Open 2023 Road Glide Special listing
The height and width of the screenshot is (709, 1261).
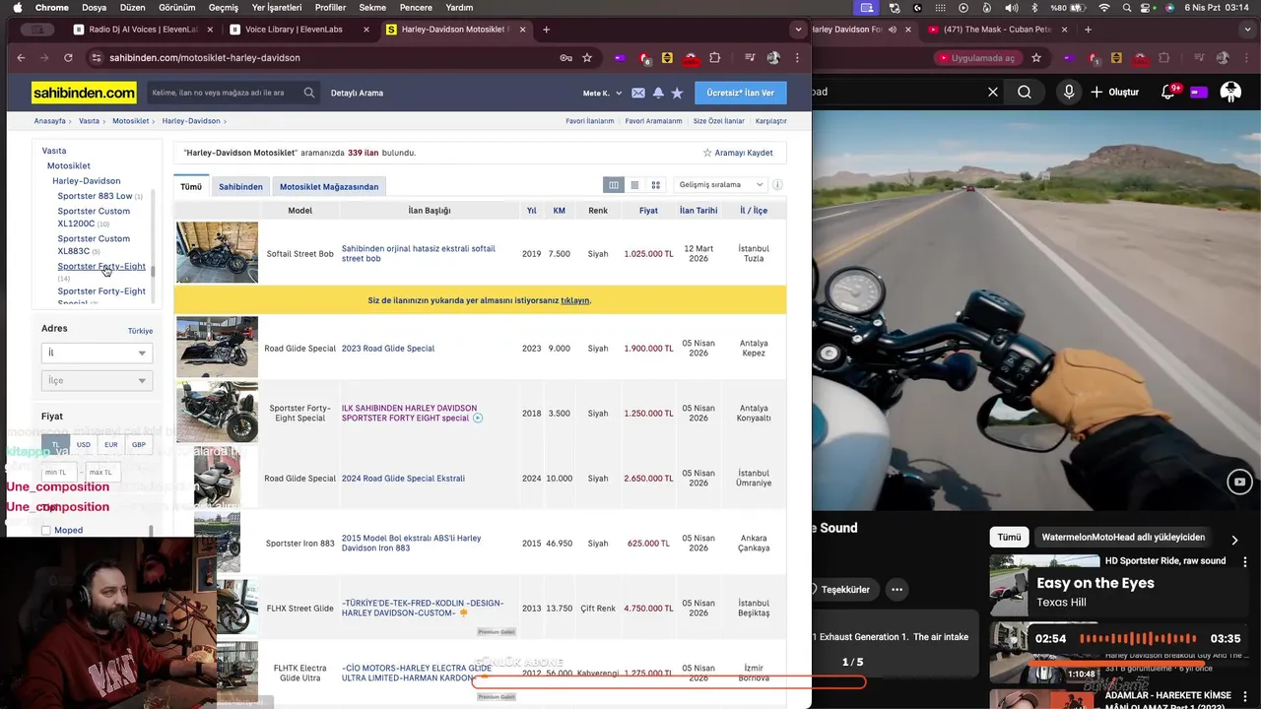point(388,349)
